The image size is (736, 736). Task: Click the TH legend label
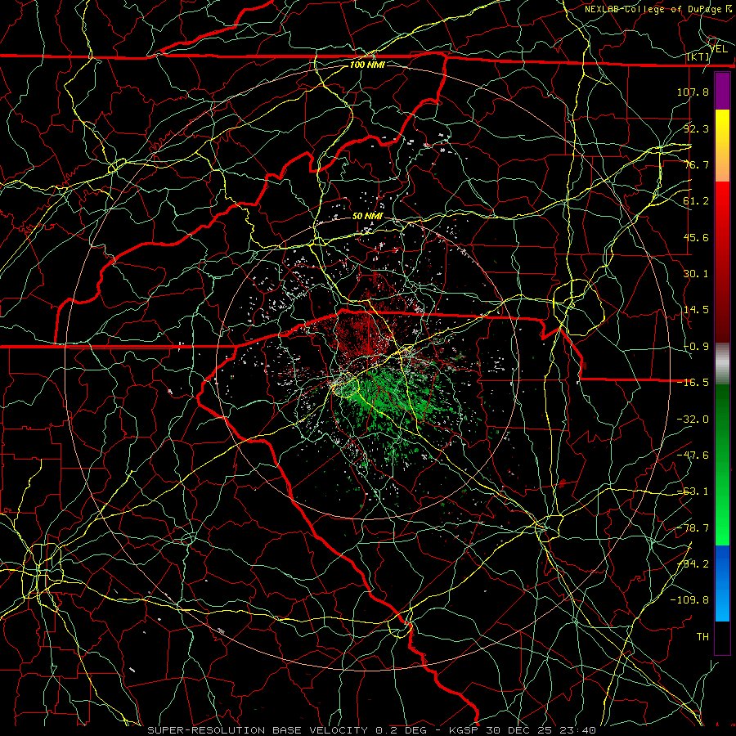(702, 637)
